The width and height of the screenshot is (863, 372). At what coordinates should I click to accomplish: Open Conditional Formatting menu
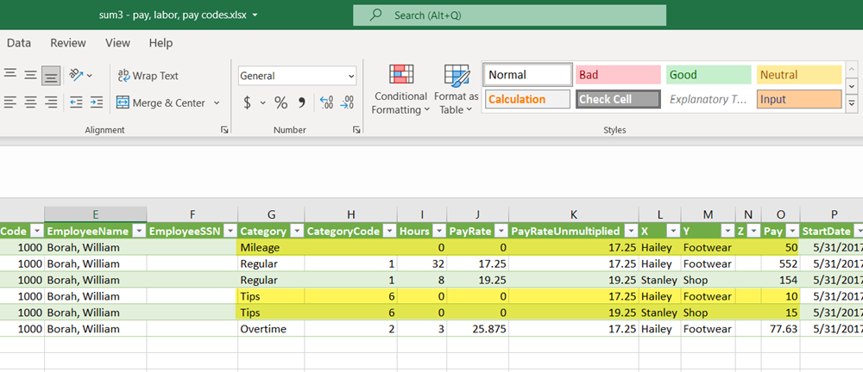[x=401, y=89]
